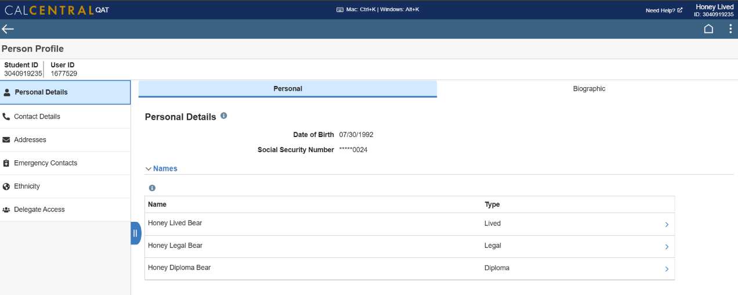Select the Personal tab
The image size is (738, 295).
point(288,89)
